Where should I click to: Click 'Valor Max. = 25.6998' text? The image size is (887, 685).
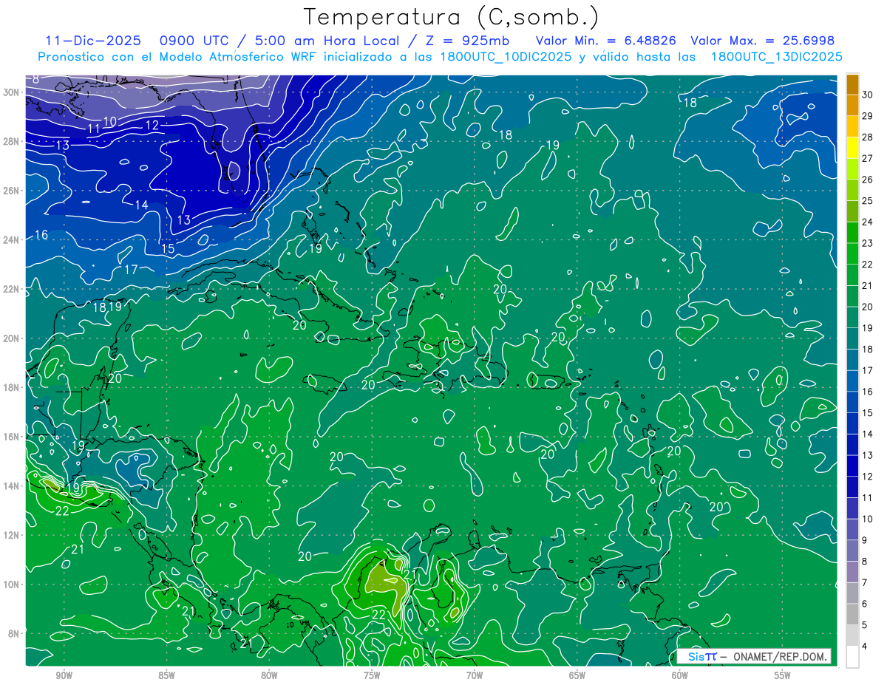click(763, 41)
